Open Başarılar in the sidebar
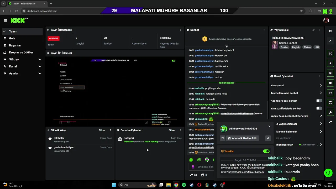336x189 pixels. click(22, 45)
